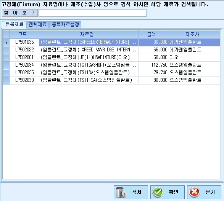Click the current-row arrow indicator for L7501035

pyautogui.click(x=6, y=43)
